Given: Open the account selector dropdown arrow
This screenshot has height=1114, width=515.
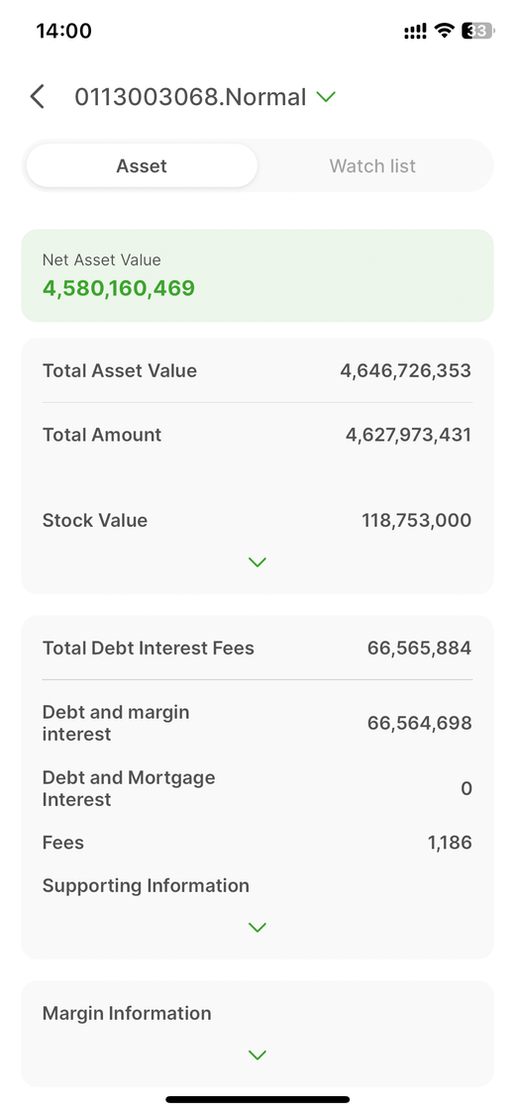Looking at the screenshot, I should pyautogui.click(x=325, y=97).
